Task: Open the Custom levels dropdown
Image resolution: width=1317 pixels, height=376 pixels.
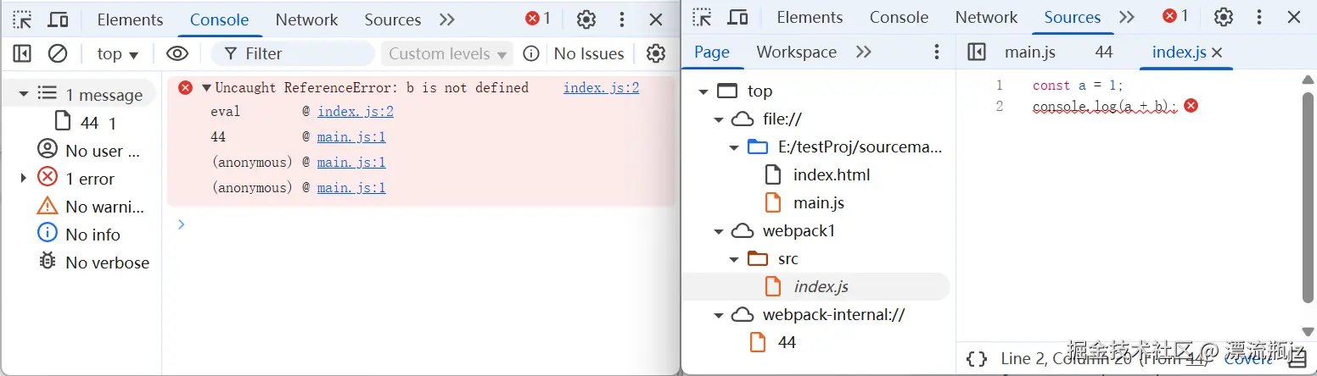Action: pyautogui.click(x=447, y=53)
